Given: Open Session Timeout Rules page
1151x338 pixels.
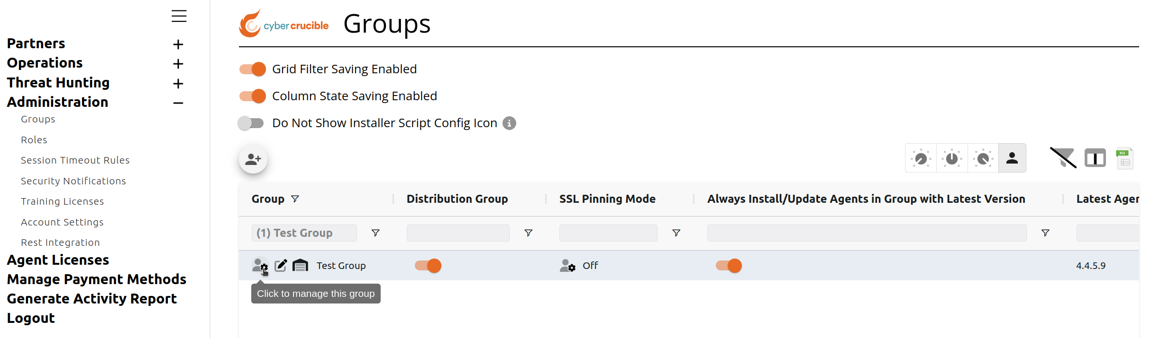Looking at the screenshot, I should point(75,160).
